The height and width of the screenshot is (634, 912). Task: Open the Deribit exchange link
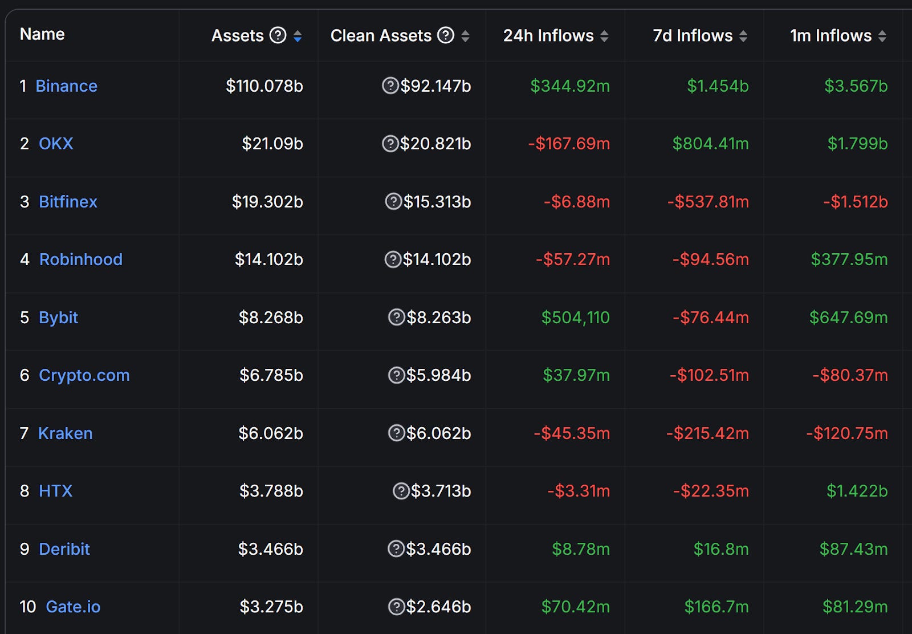coord(64,549)
